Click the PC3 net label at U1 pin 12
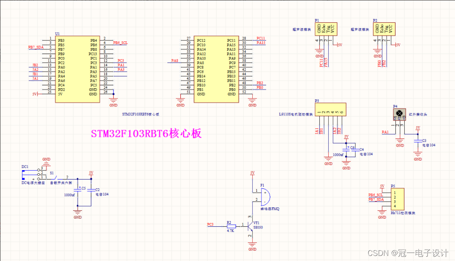Screen dimensions: 455x261 click(x=121, y=61)
